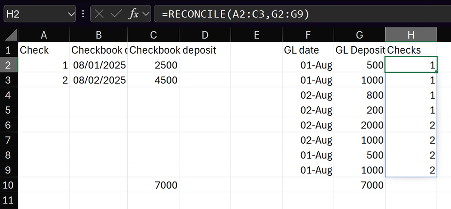Select the GL date header cell

coord(308,50)
